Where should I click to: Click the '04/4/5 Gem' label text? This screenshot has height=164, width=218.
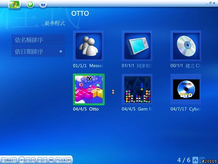pos(137,109)
